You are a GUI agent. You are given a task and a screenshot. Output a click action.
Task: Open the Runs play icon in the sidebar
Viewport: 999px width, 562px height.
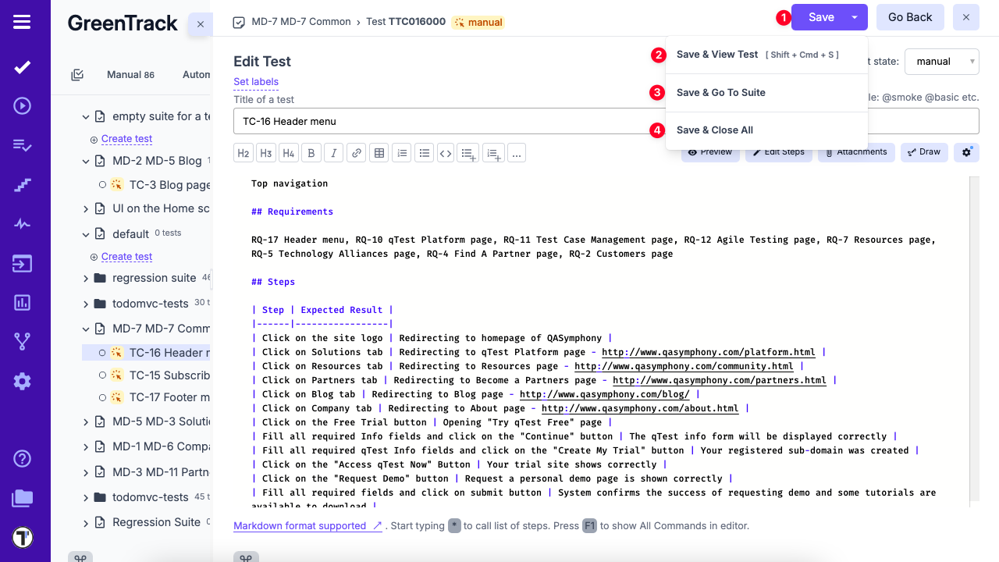pos(22,105)
